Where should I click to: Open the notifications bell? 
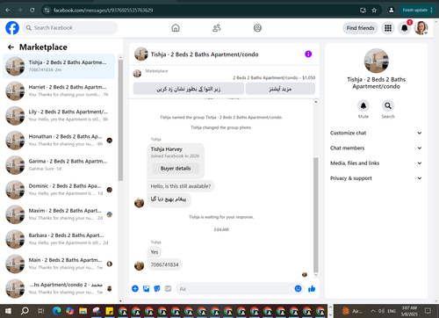(x=405, y=28)
